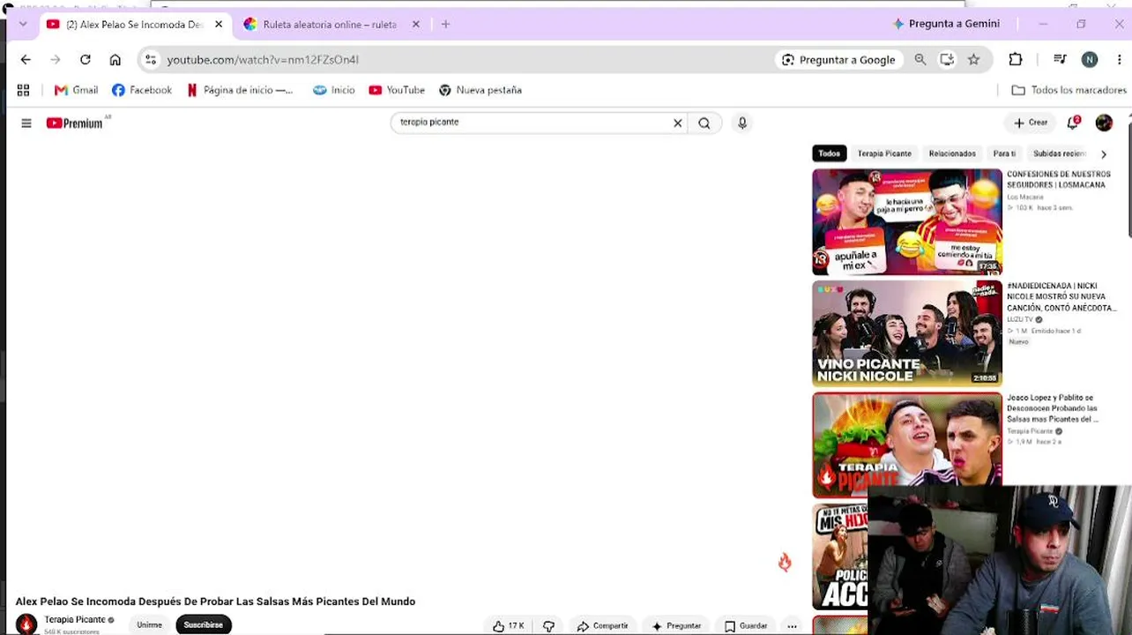Click the Unirme membership button
Viewport: 1132px width, 635px height.
coord(149,624)
